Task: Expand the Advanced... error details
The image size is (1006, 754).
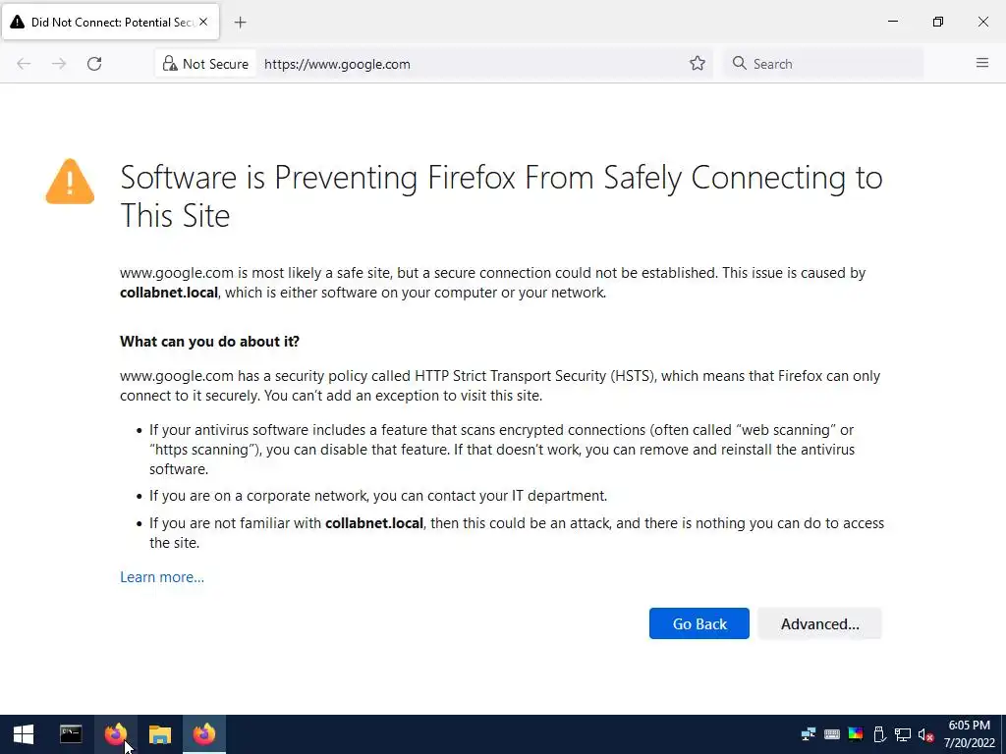Action: [x=819, y=624]
